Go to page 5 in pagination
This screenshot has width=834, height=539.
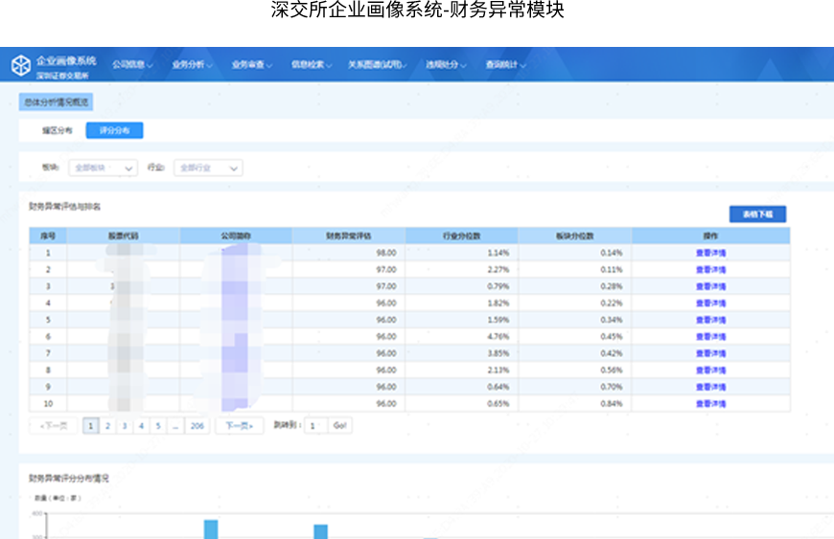(x=158, y=426)
